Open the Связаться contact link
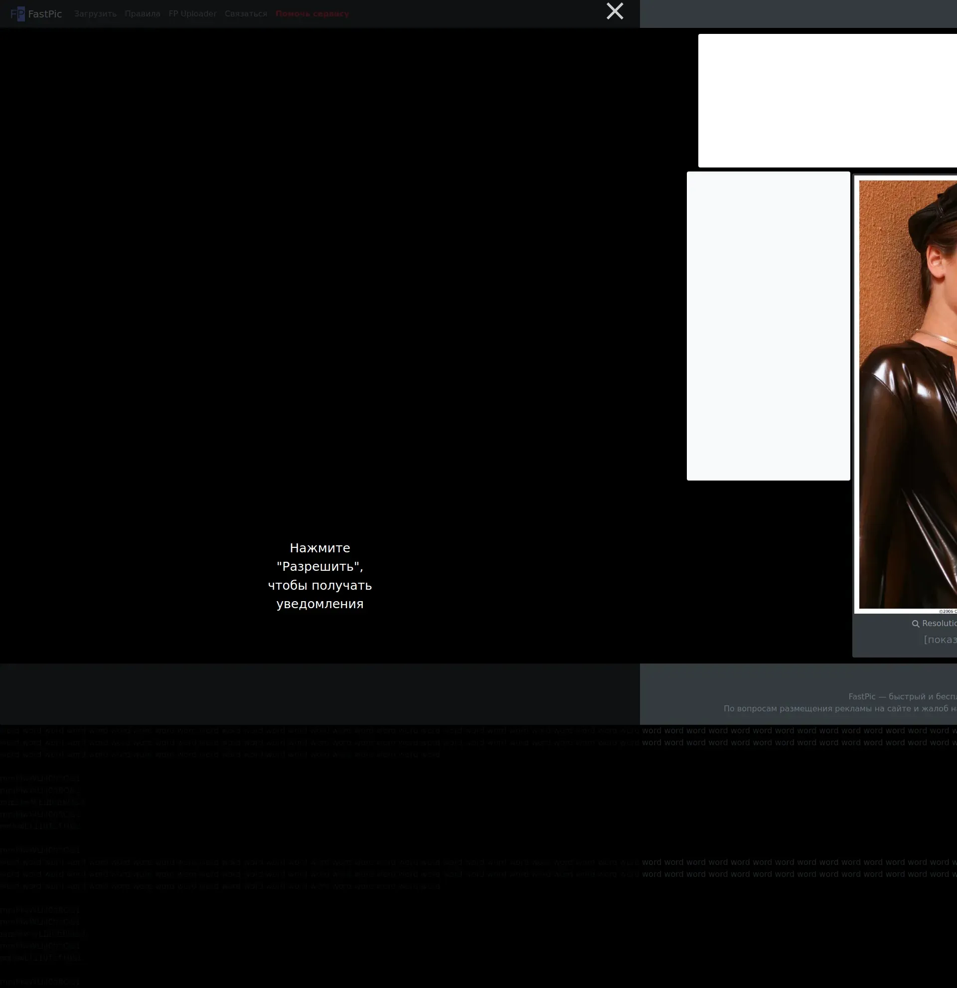The width and height of the screenshot is (957, 988). click(246, 13)
